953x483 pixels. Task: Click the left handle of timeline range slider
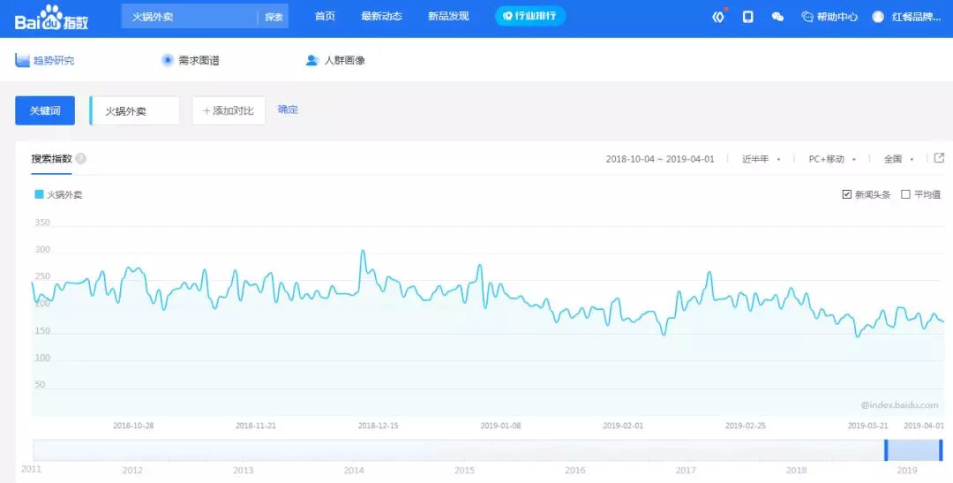click(x=886, y=450)
